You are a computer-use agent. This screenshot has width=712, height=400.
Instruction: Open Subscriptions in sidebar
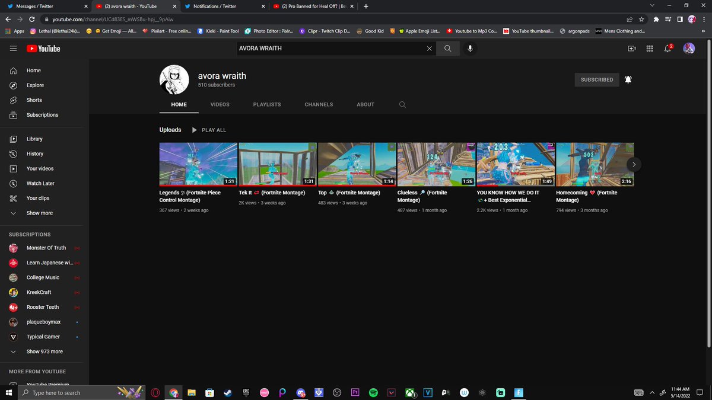click(x=44, y=115)
